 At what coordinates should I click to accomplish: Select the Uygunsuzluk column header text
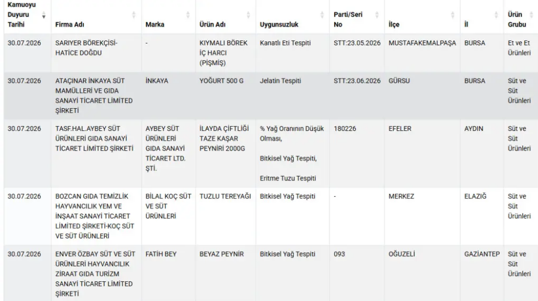pos(279,24)
